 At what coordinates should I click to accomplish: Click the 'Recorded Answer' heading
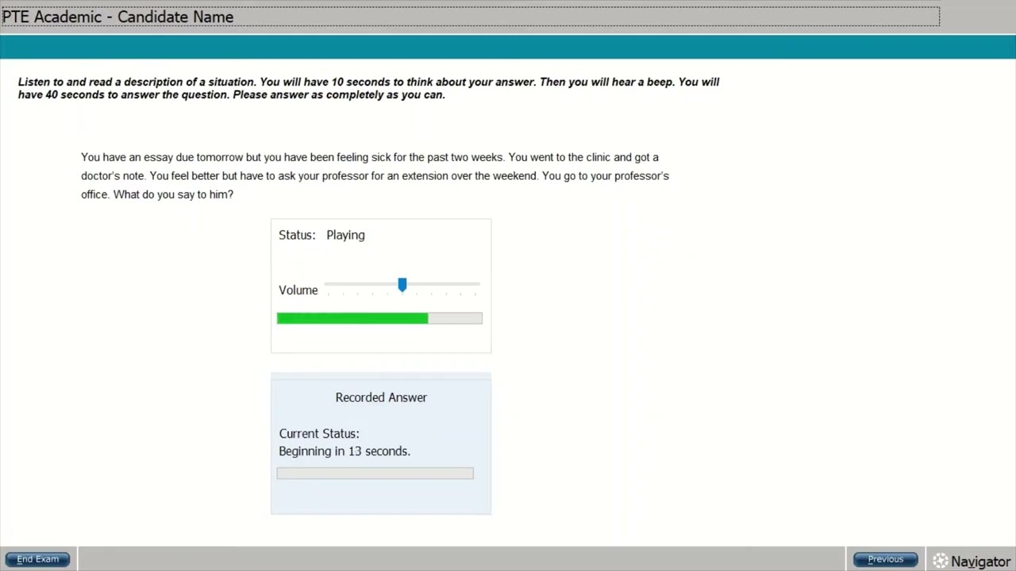(x=381, y=397)
